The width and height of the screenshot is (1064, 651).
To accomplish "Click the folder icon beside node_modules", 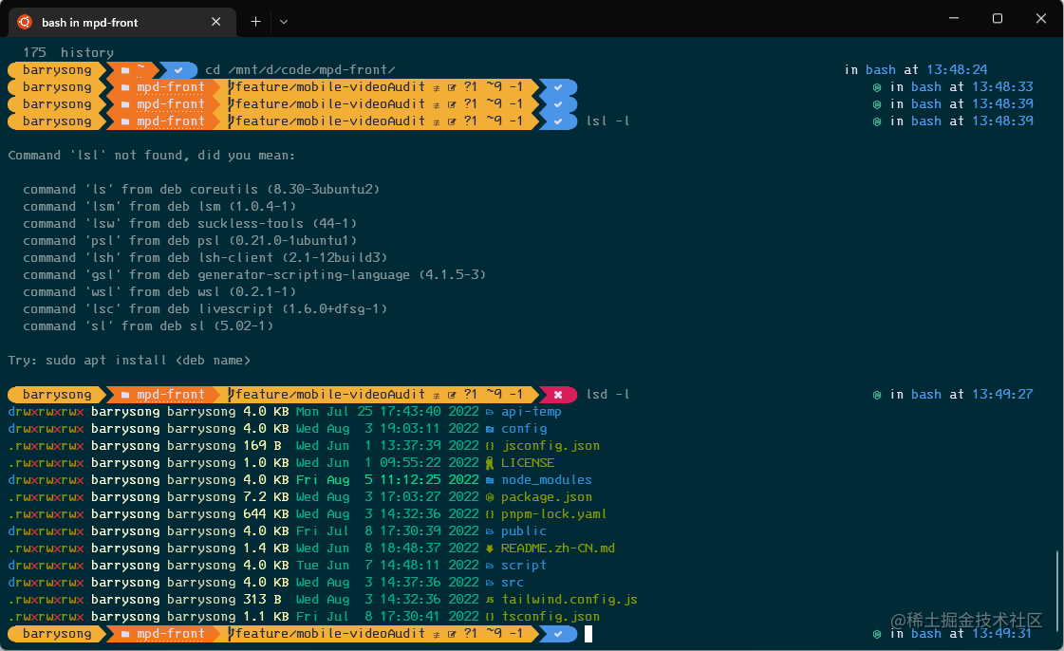I will (490, 480).
